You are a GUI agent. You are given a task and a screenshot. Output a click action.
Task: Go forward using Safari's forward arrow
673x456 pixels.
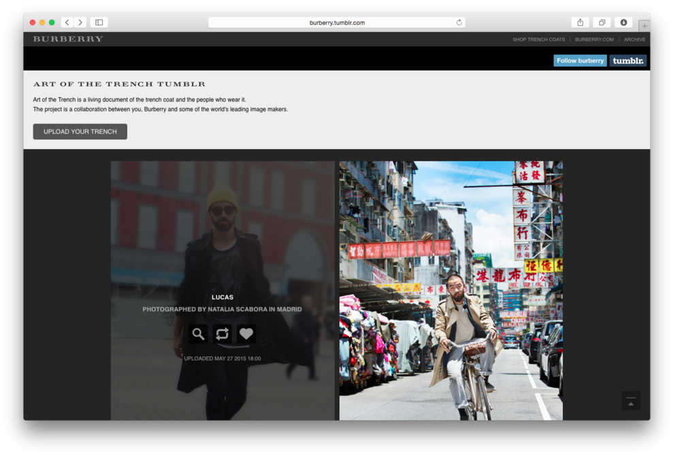(x=80, y=22)
